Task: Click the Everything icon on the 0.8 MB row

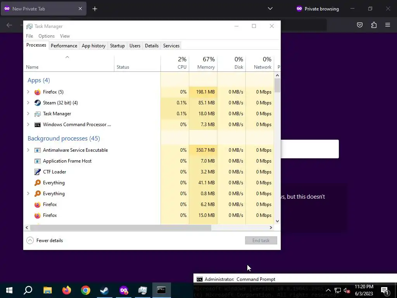Action: tap(38, 194)
